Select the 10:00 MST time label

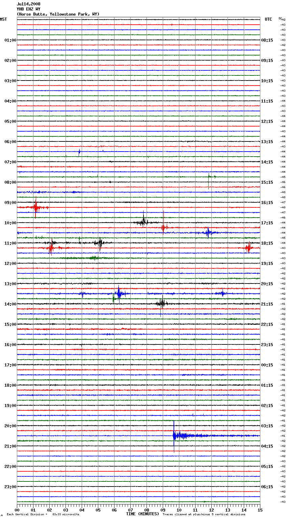[10, 223]
